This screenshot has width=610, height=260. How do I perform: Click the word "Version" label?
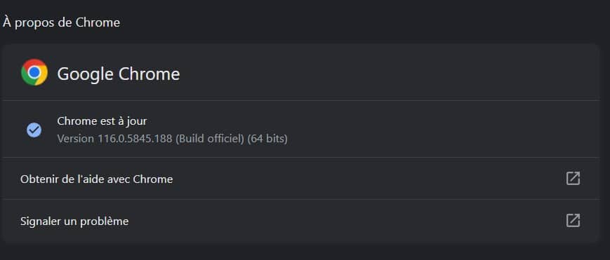[x=76, y=139]
